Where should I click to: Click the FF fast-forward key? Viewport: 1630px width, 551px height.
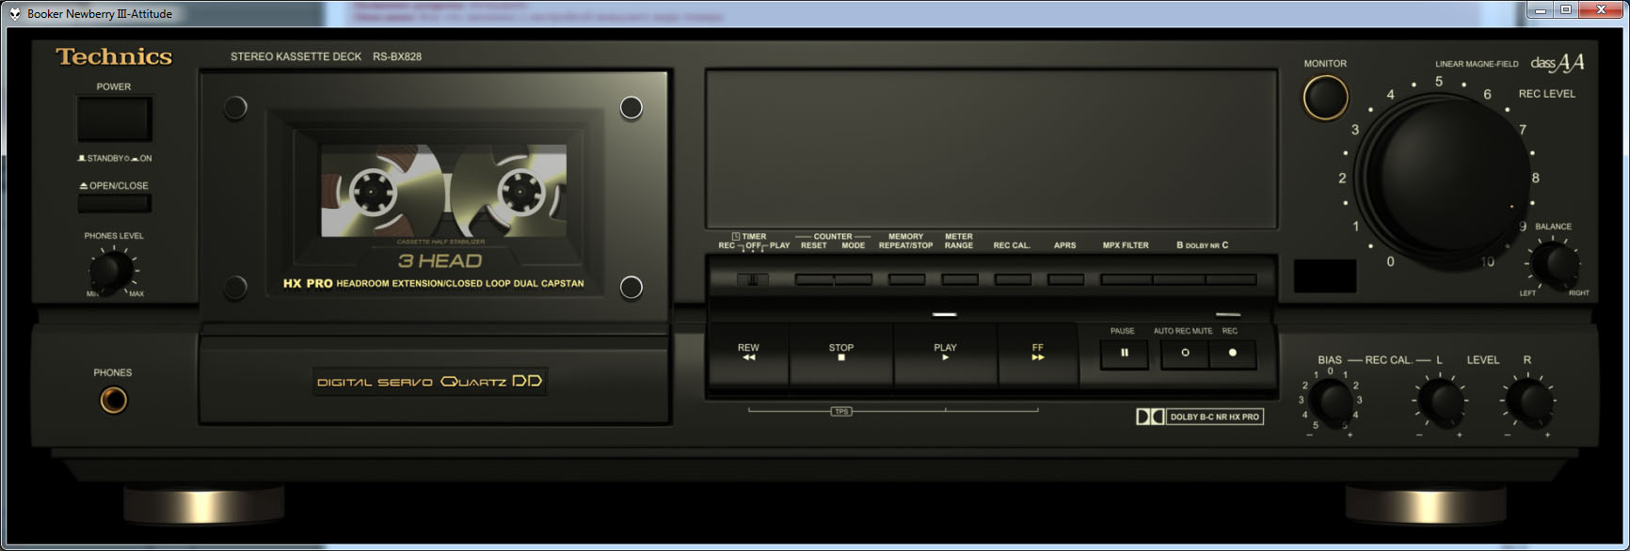(x=1038, y=354)
